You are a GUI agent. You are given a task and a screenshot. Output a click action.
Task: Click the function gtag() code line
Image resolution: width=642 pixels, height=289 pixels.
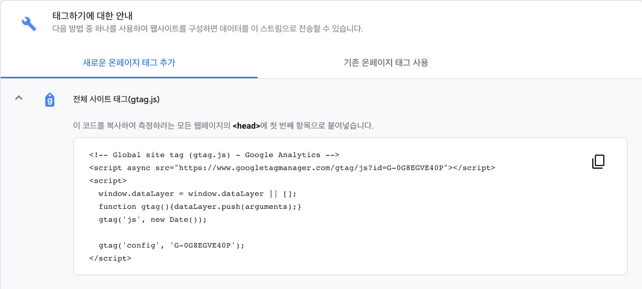tap(200, 207)
